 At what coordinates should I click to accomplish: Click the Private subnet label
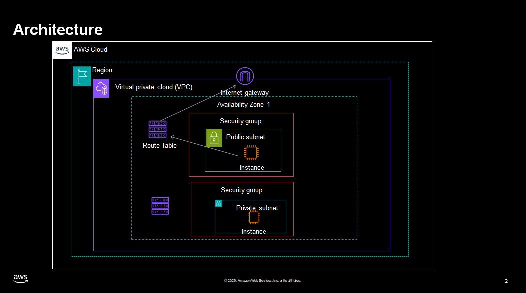point(257,208)
